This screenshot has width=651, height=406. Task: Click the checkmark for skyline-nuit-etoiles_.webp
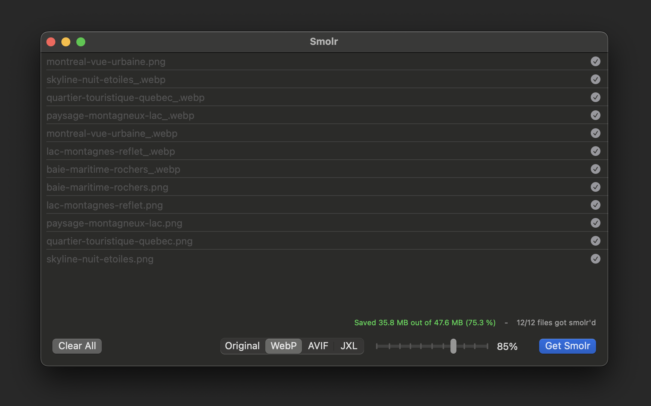click(x=596, y=79)
